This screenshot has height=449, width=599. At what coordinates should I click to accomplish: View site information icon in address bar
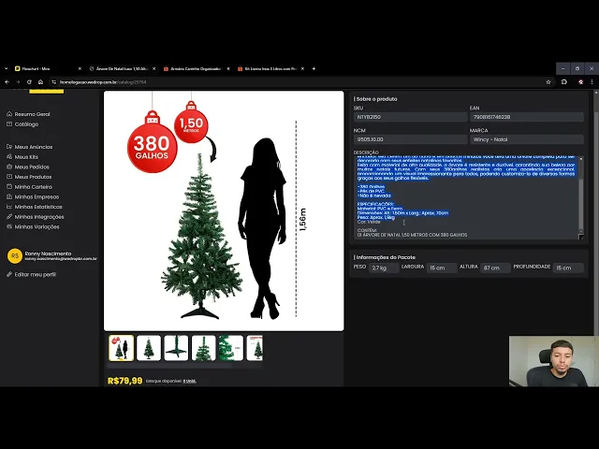click(x=54, y=81)
